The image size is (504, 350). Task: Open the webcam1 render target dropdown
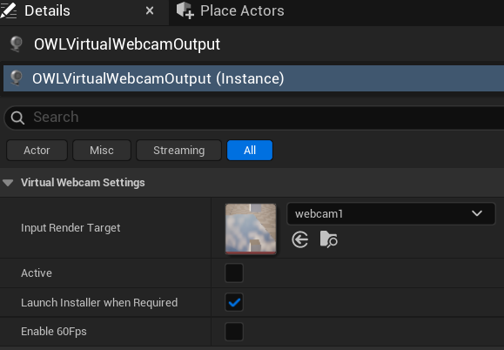tap(391, 213)
